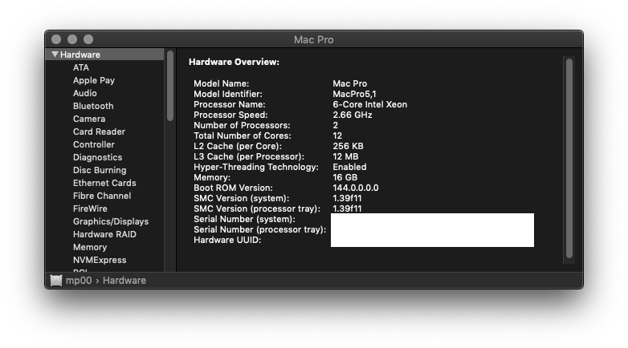
Task: Open the Apple Pay entry
Action: pos(94,80)
